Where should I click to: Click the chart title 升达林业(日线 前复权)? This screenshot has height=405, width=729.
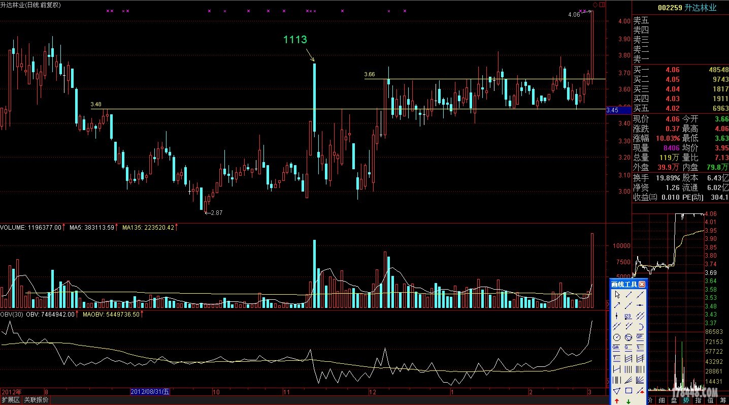30,5
